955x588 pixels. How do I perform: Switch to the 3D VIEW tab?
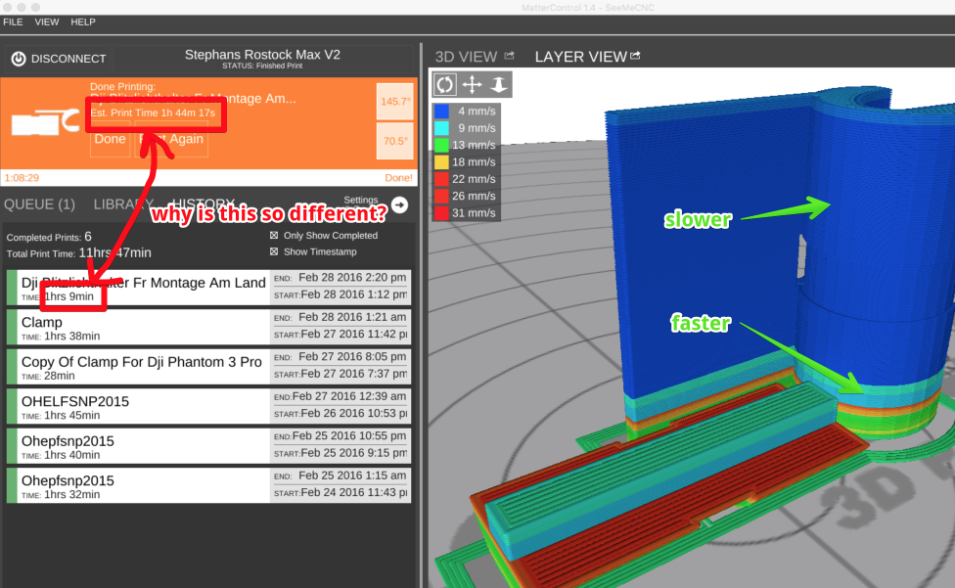tap(466, 57)
